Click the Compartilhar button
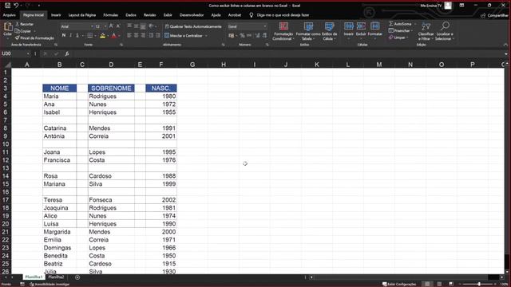Image resolution: width=511 pixels, height=287 pixels. (494, 15)
